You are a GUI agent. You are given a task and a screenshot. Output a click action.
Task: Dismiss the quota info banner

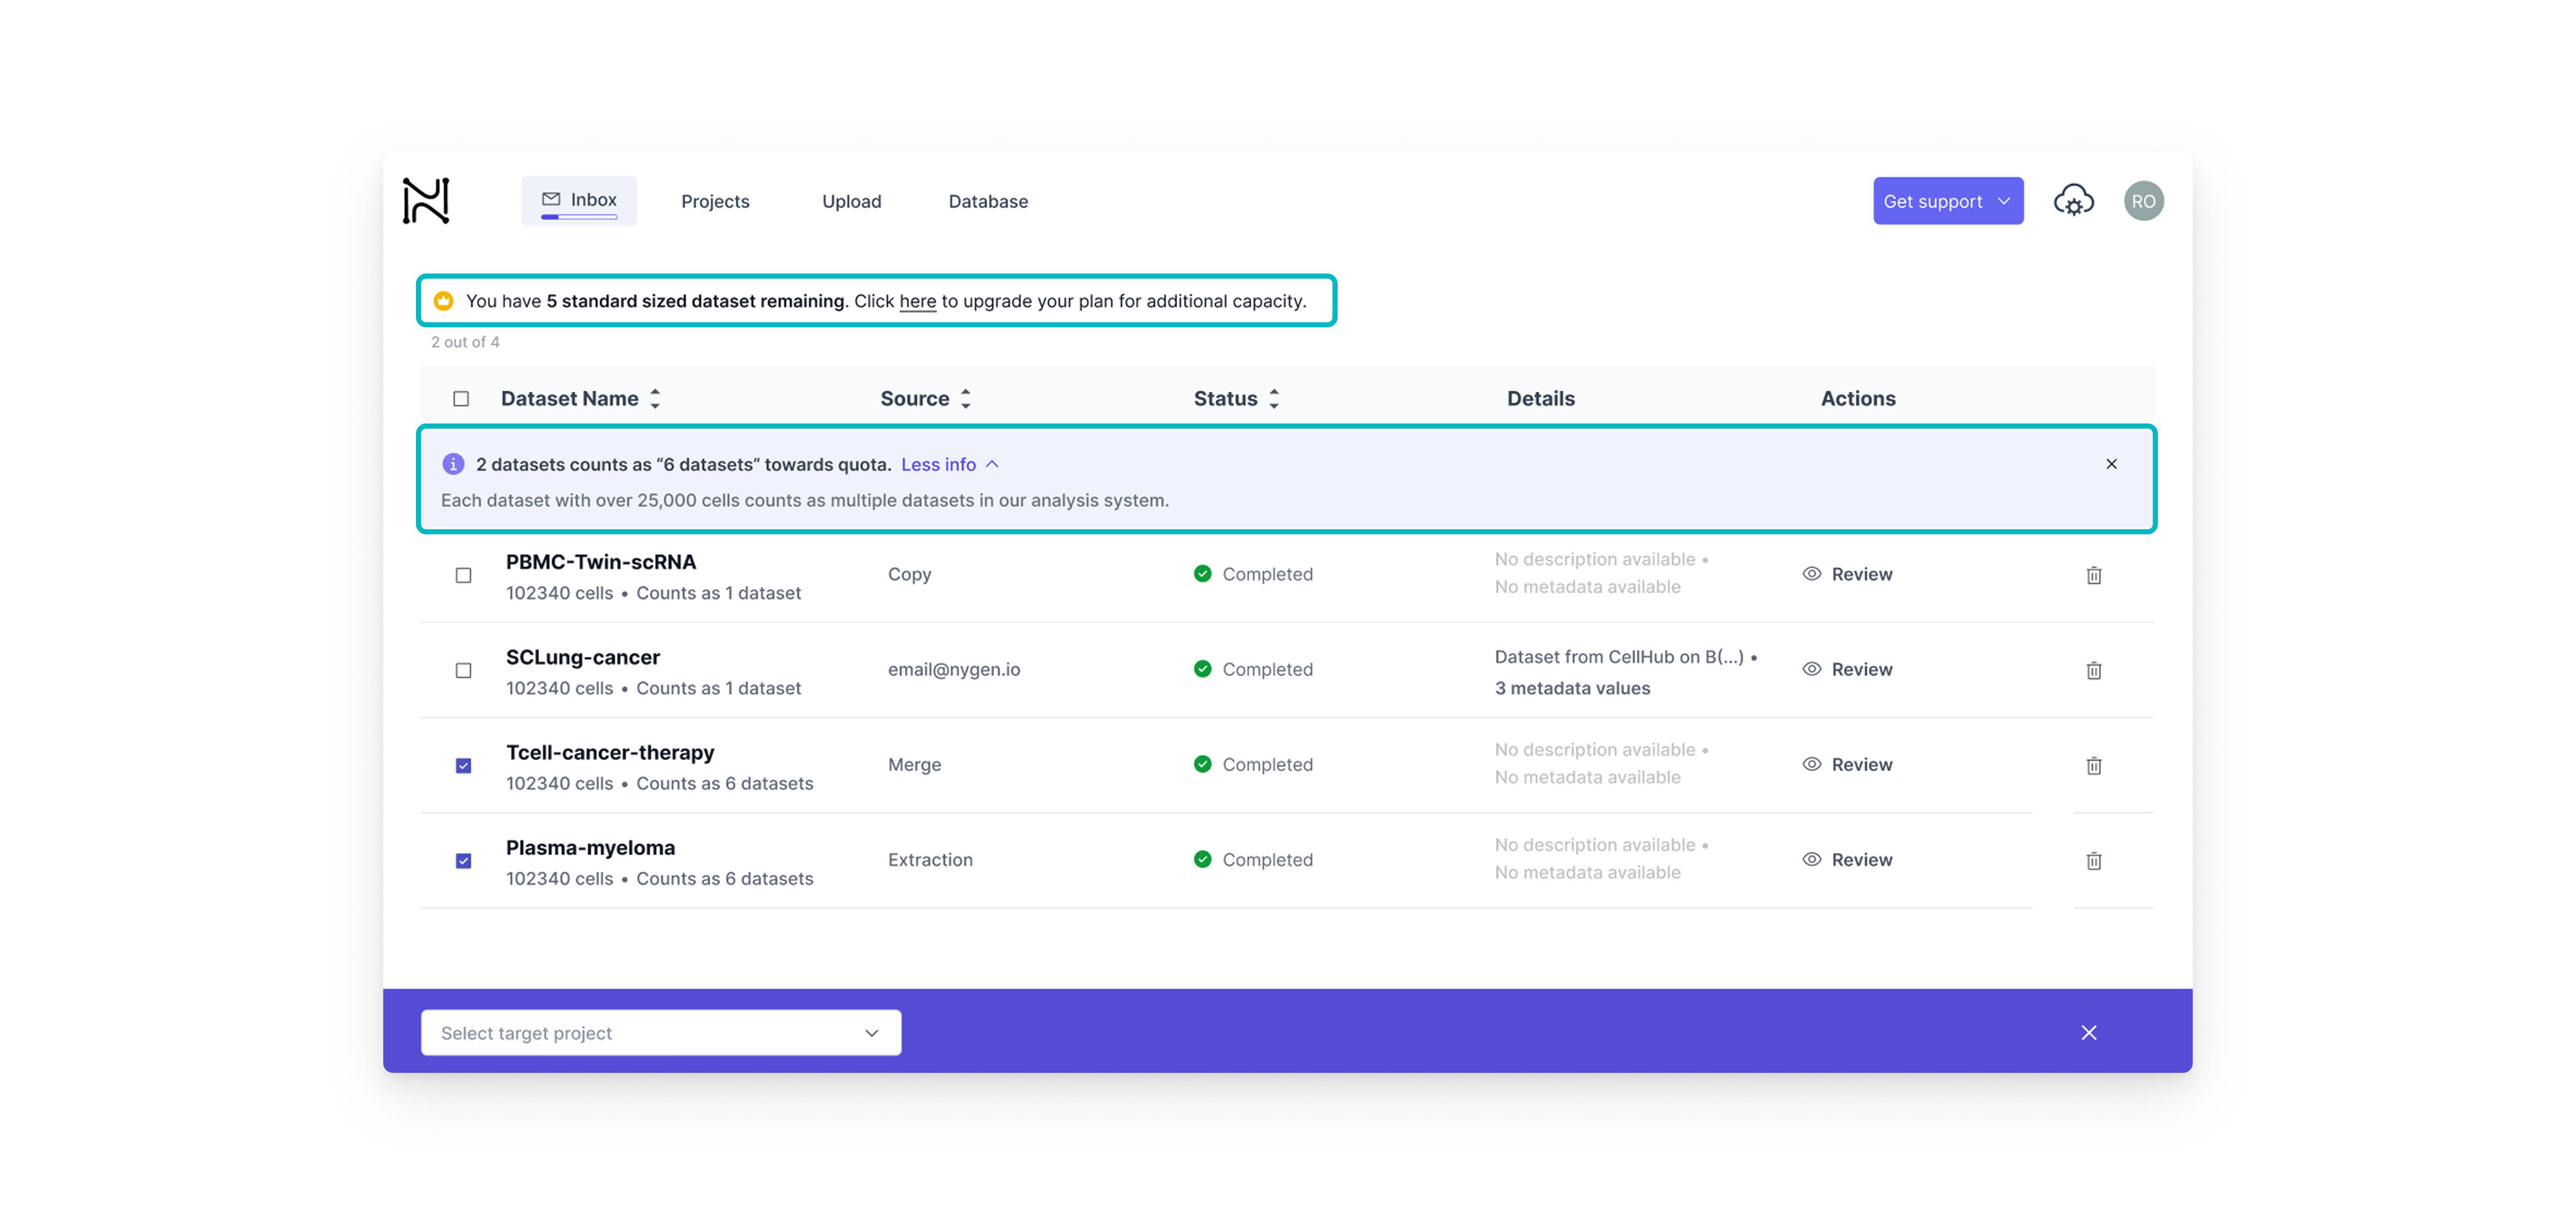[2111, 464]
